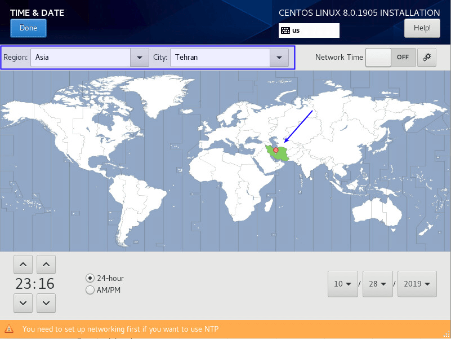Click the 23:16 time display
The image size is (451, 339).
(x=35, y=284)
